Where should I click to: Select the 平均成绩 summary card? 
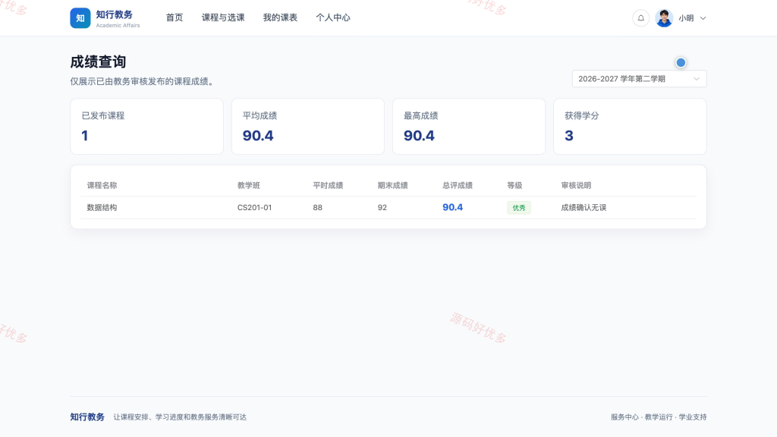point(308,127)
